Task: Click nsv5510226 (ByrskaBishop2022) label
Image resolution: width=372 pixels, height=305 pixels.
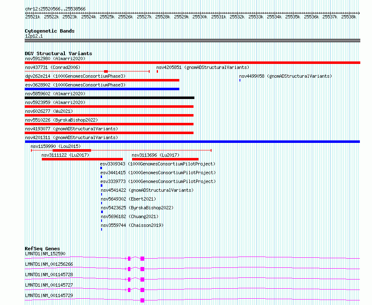Action: point(61,120)
